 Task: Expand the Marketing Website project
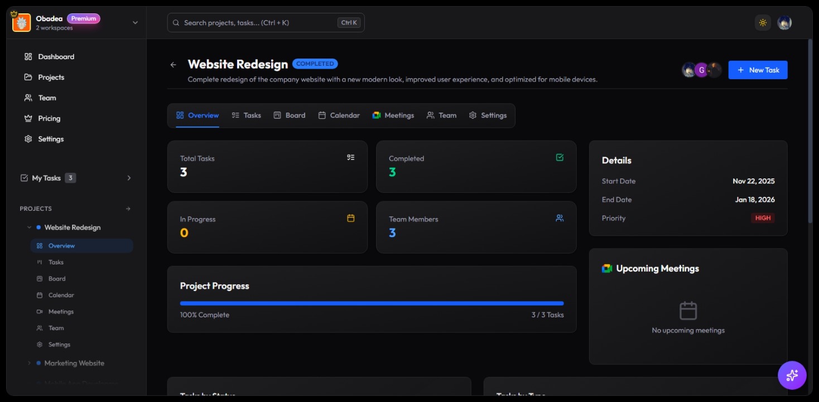[30, 364]
